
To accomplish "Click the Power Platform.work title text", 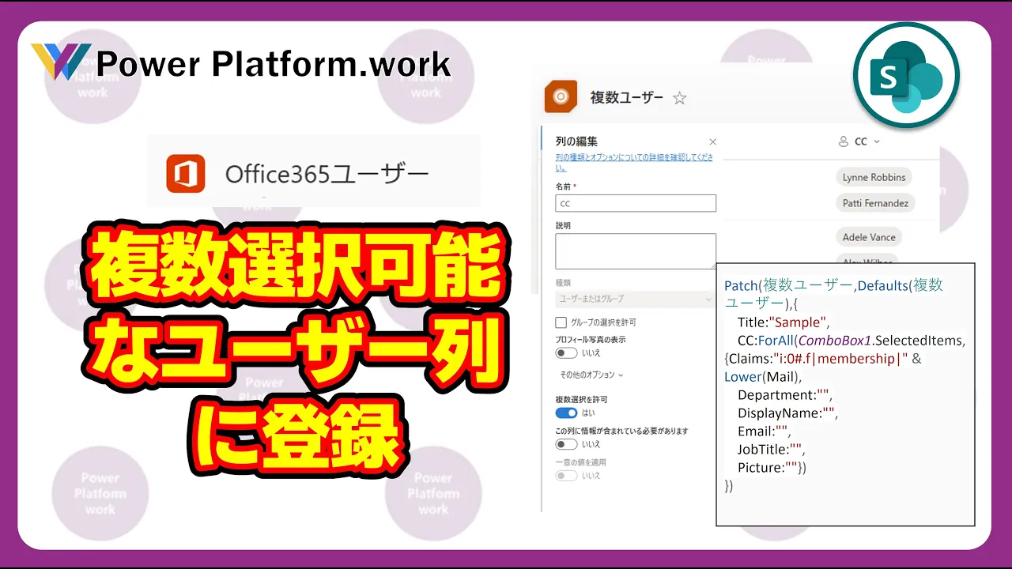I will pyautogui.click(x=274, y=63).
